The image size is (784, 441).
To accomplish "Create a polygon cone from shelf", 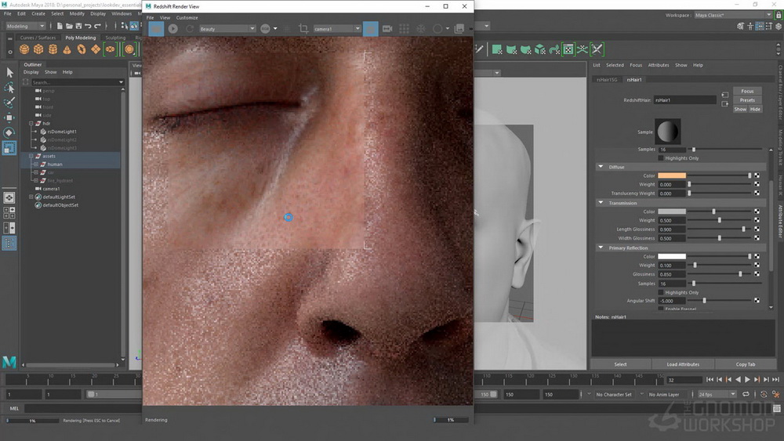I will pos(67,49).
